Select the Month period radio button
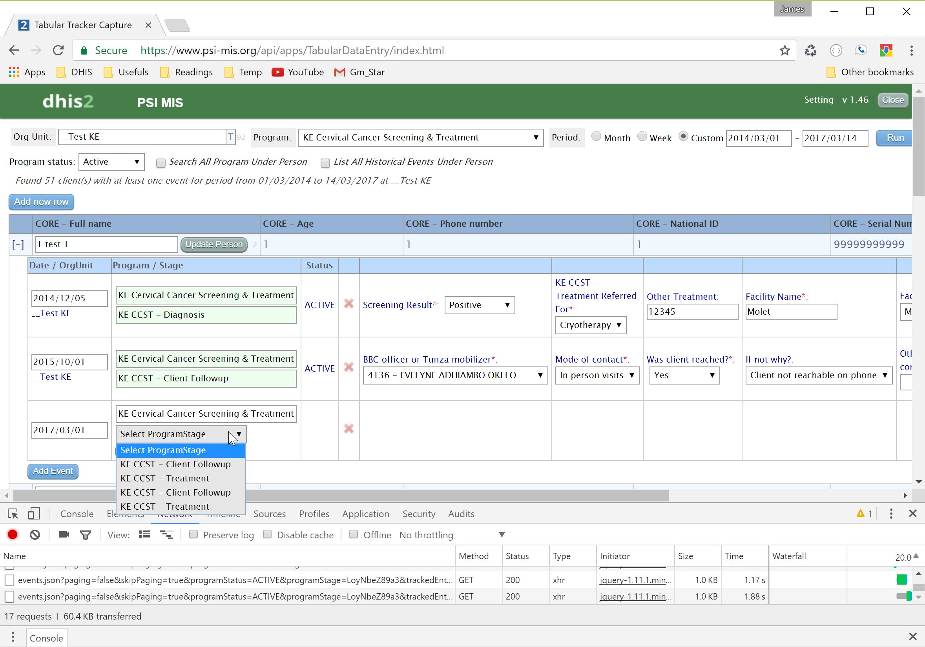This screenshot has width=925, height=647. coord(596,137)
